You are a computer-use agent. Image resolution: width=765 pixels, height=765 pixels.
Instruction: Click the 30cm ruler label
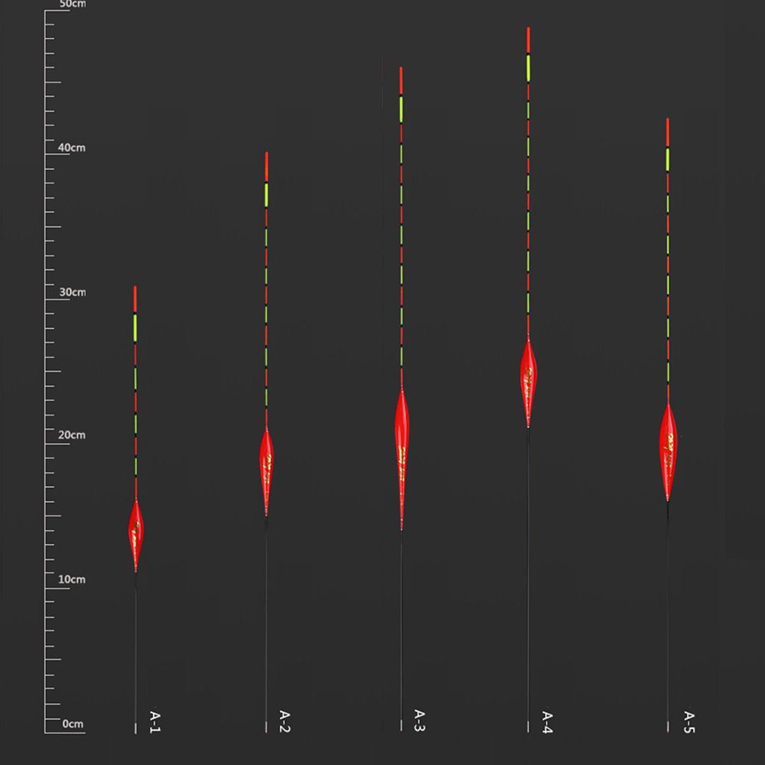click(73, 292)
